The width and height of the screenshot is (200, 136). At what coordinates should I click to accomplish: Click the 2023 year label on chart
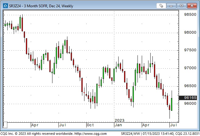pyautogui.click(x=120, y=120)
